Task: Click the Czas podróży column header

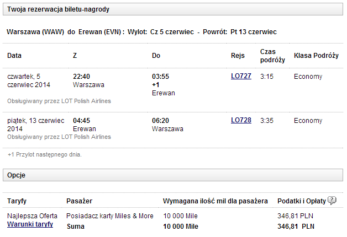Action: tap(272, 56)
